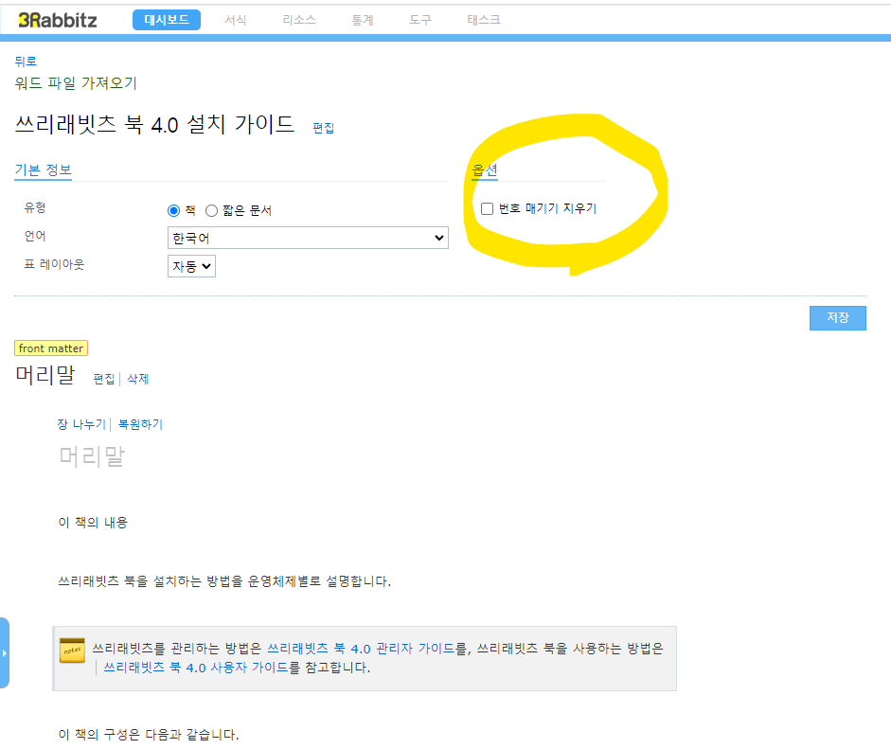Expand the left side panel handle
The width and height of the screenshot is (891, 749).
point(5,653)
